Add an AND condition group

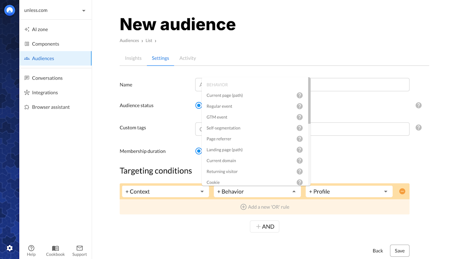click(x=265, y=227)
